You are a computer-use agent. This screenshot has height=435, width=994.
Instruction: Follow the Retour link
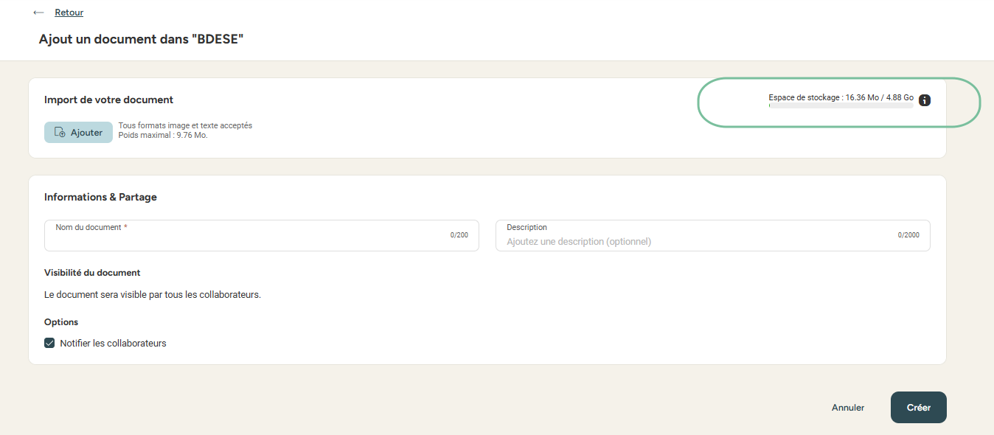pyautogui.click(x=69, y=13)
